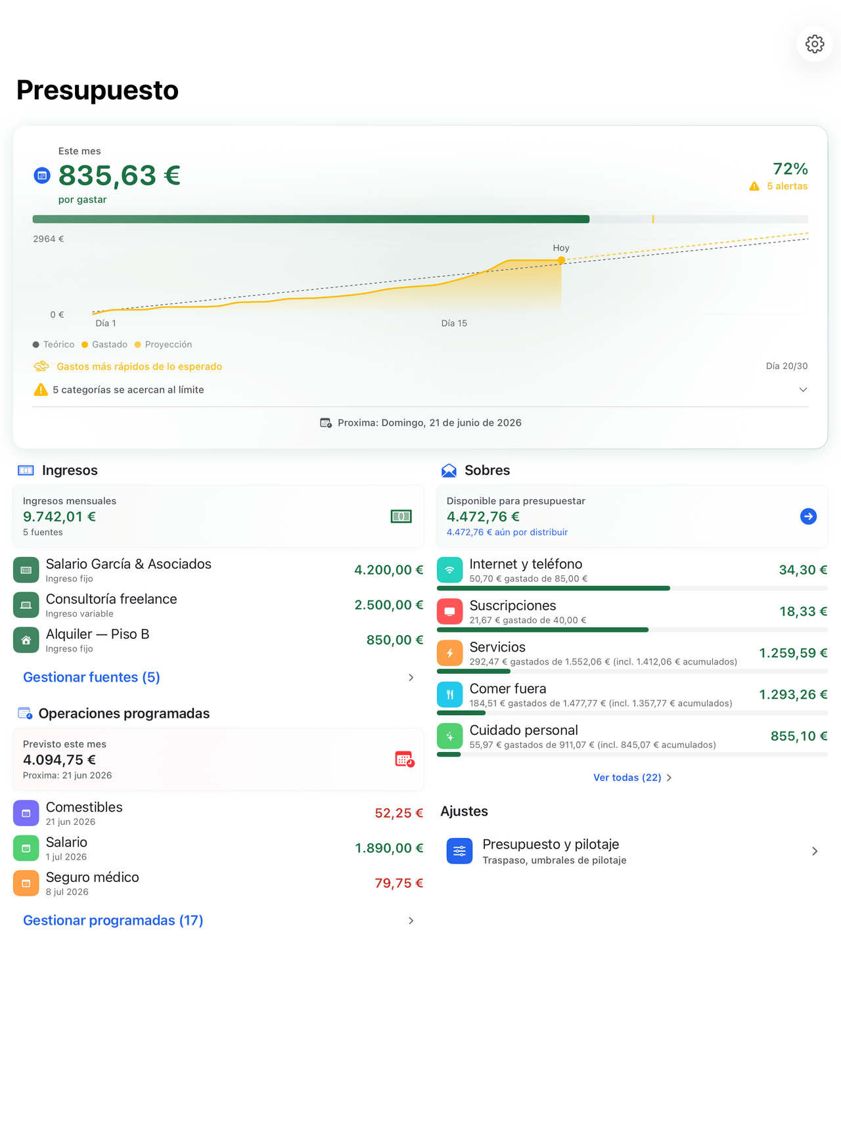Click the red Suscripciones icon
Viewport: 841px width, 1121px height.
pyautogui.click(x=450, y=611)
